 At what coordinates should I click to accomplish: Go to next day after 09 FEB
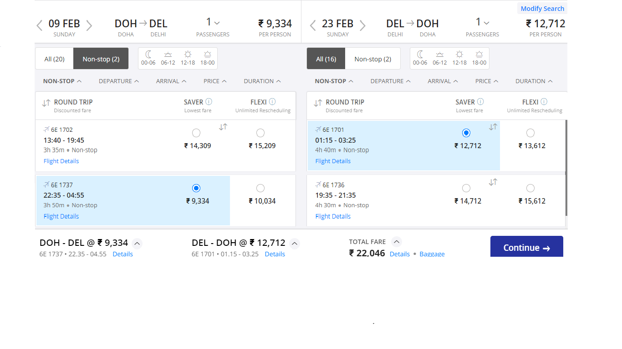click(89, 25)
